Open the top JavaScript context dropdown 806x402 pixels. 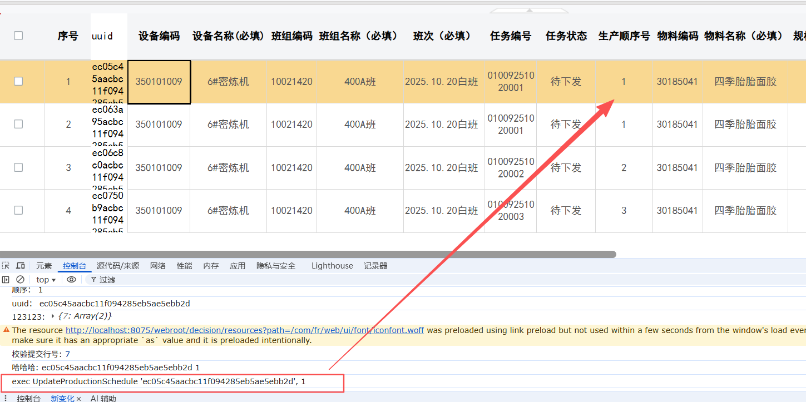click(46, 280)
